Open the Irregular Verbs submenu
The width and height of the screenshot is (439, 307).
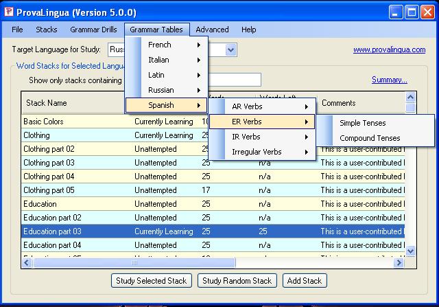[262, 152]
